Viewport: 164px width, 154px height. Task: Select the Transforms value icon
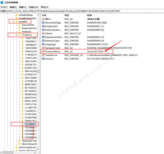click(x=43, y=55)
